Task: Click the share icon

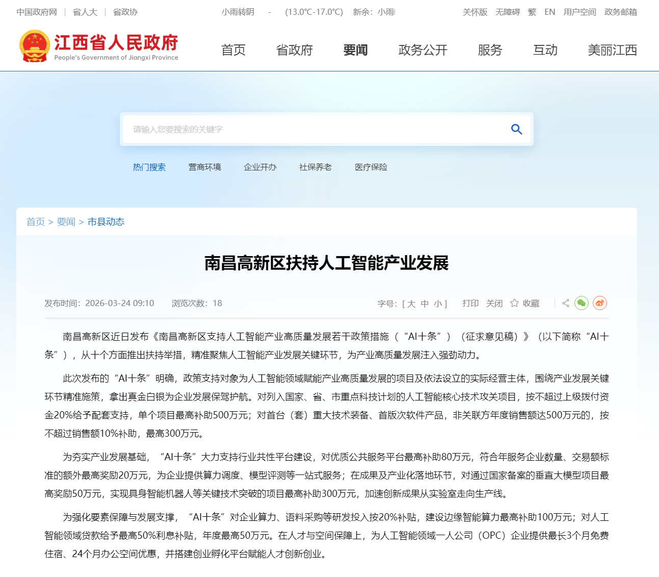Action: tap(565, 303)
